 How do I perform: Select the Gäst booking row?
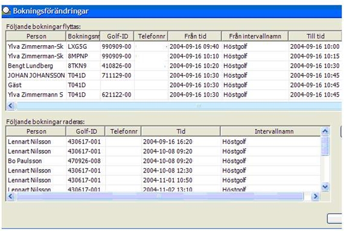click(174, 85)
